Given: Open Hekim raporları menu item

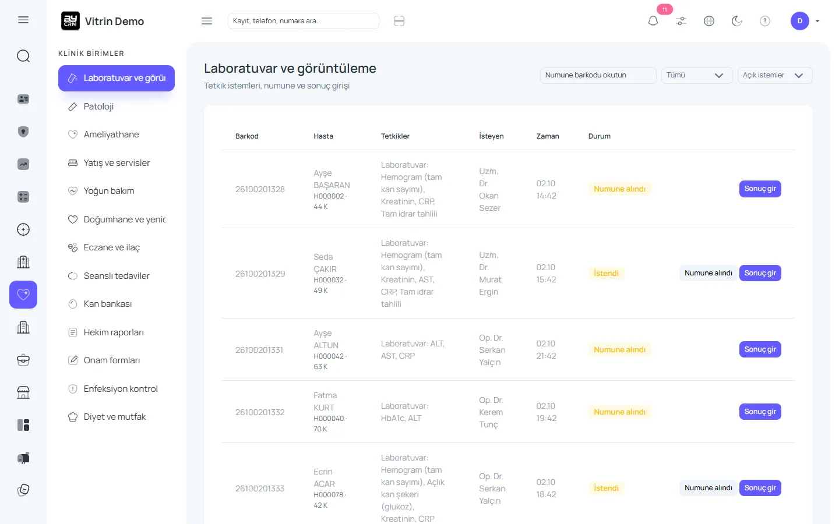Looking at the screenshot, I should pyautogui.click(x=117, y=332).
